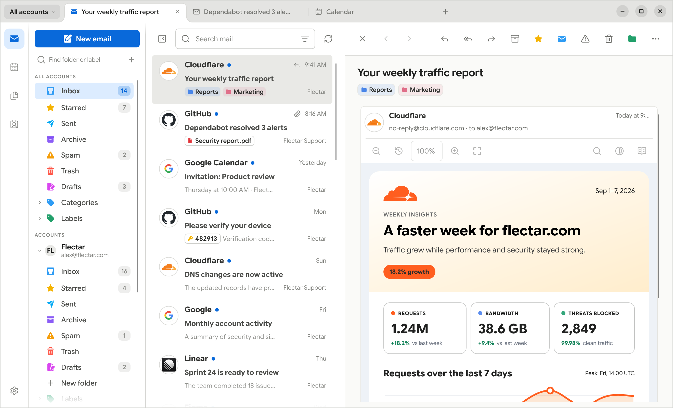Open a new tab with plus
673x408 pixels.
click(446, 12)
